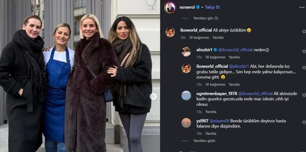The image size is (306, 152).
Task: Open @elaam08 mention in ysl907's comment
Action: (x=219, y=121)
